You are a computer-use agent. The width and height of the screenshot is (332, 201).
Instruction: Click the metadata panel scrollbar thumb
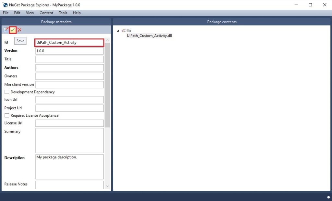(107, 85)
